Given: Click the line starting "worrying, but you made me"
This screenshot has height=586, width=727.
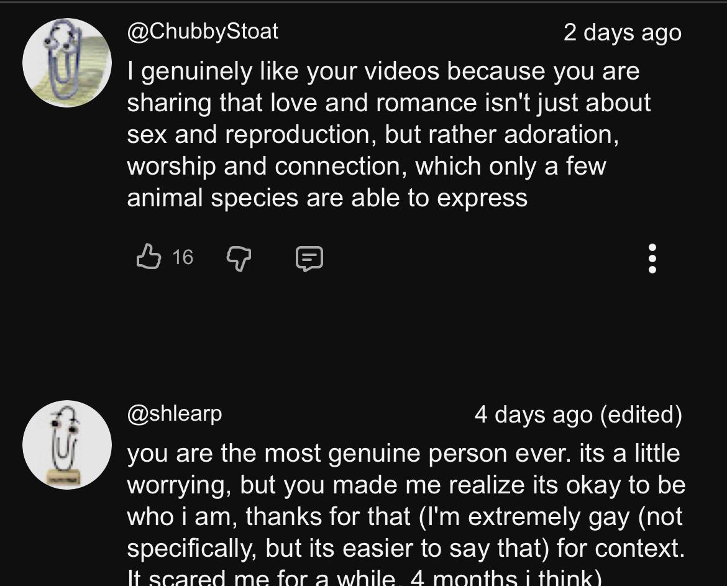Looking at the screenshot, I should (406, 485).
